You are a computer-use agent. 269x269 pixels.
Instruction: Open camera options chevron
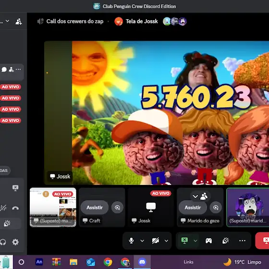(x=166, y=241)
